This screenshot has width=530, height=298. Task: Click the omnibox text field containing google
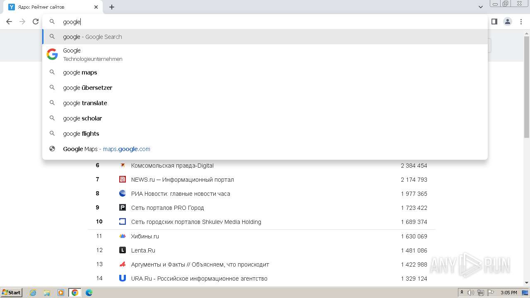[265, 22]
